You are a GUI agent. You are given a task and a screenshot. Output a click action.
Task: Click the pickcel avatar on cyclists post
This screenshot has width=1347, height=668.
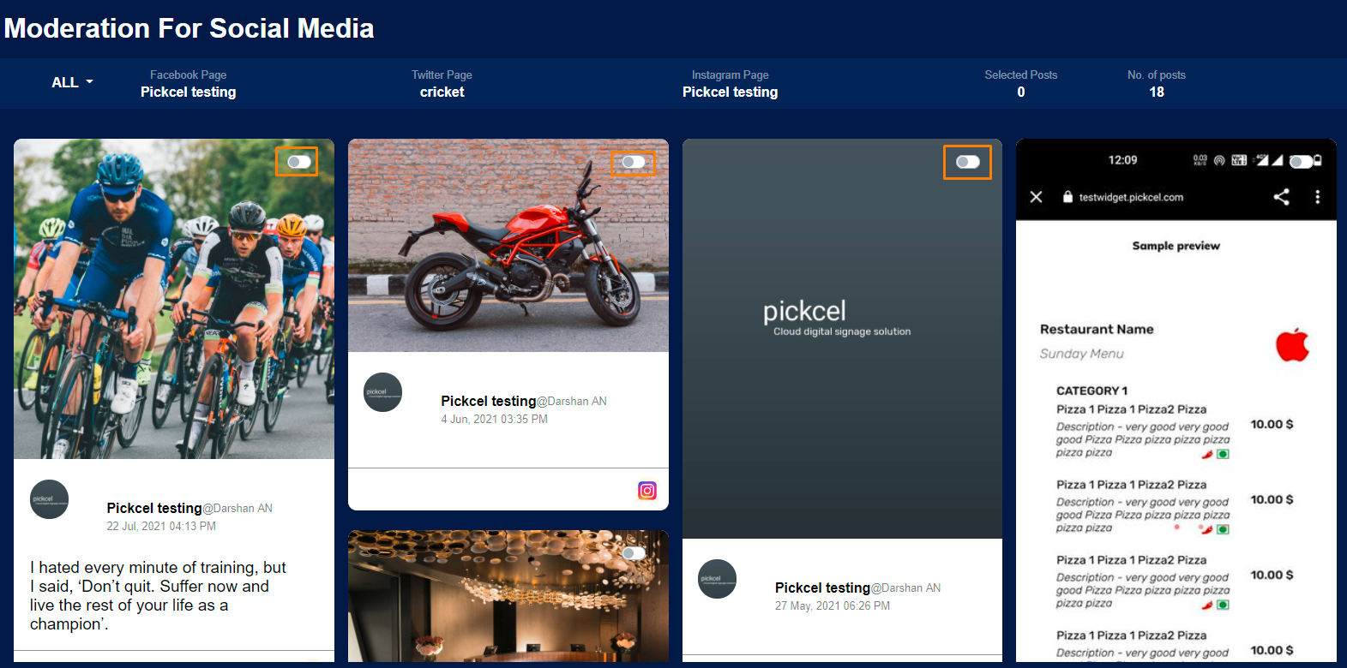pos(49,499)
